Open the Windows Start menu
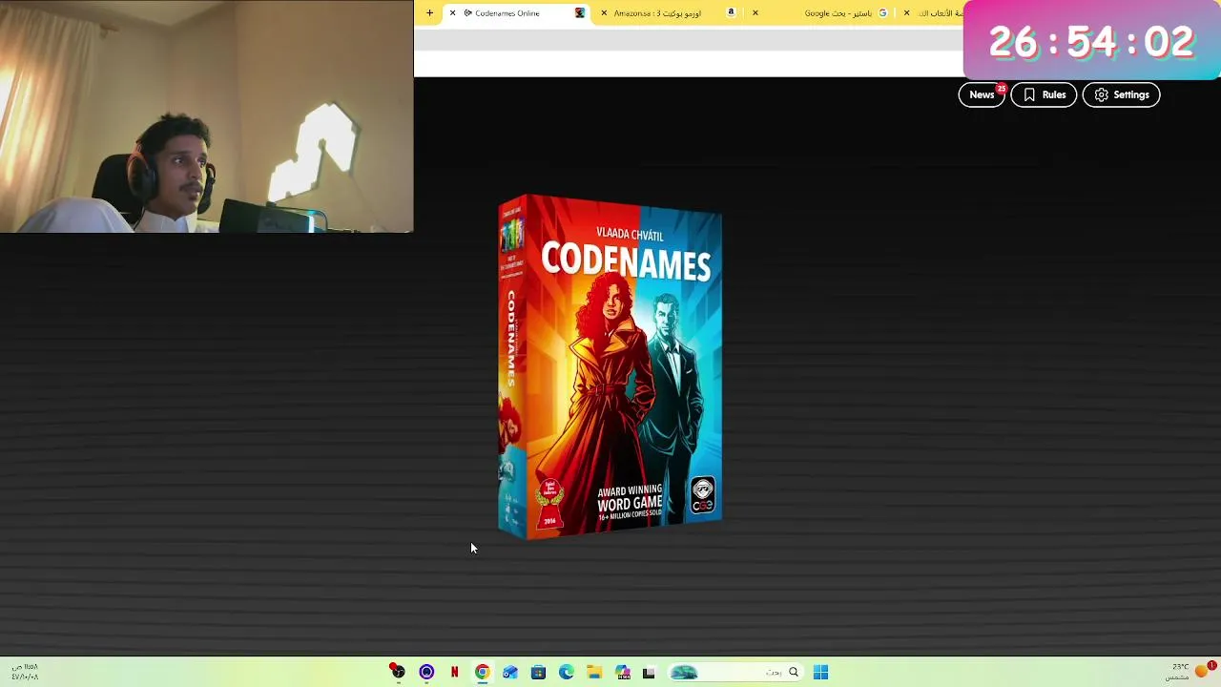Image resolution: width=1221 pixels, height=687 pixels. click(x=820, y=672)
